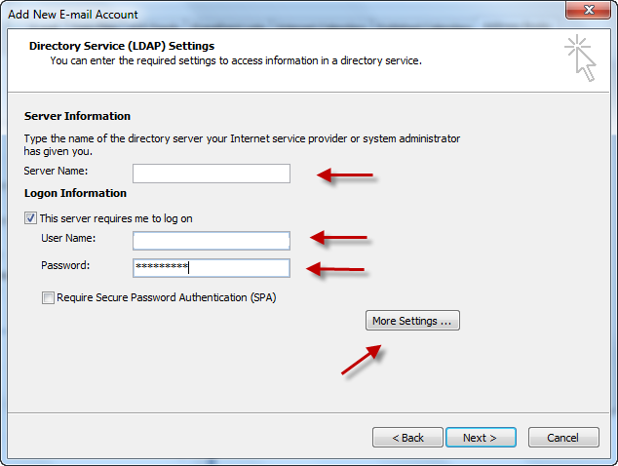The width and height of the screenshot is (618, 466).
Task: Focus the Server Name text field
Action: [x=212, y=174]
